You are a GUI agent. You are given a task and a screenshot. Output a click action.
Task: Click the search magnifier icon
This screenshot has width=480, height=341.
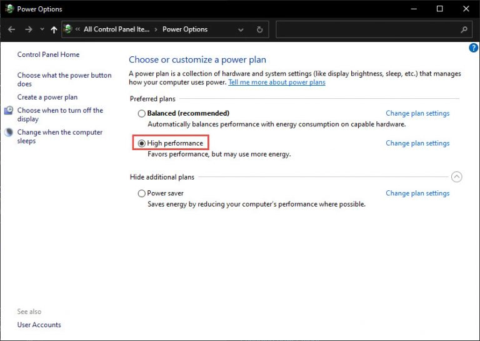tap(464, 29)
